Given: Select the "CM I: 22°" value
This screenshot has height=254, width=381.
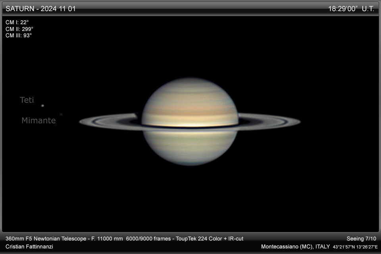Looking at the screenshot, I should [x=17, y=22].
